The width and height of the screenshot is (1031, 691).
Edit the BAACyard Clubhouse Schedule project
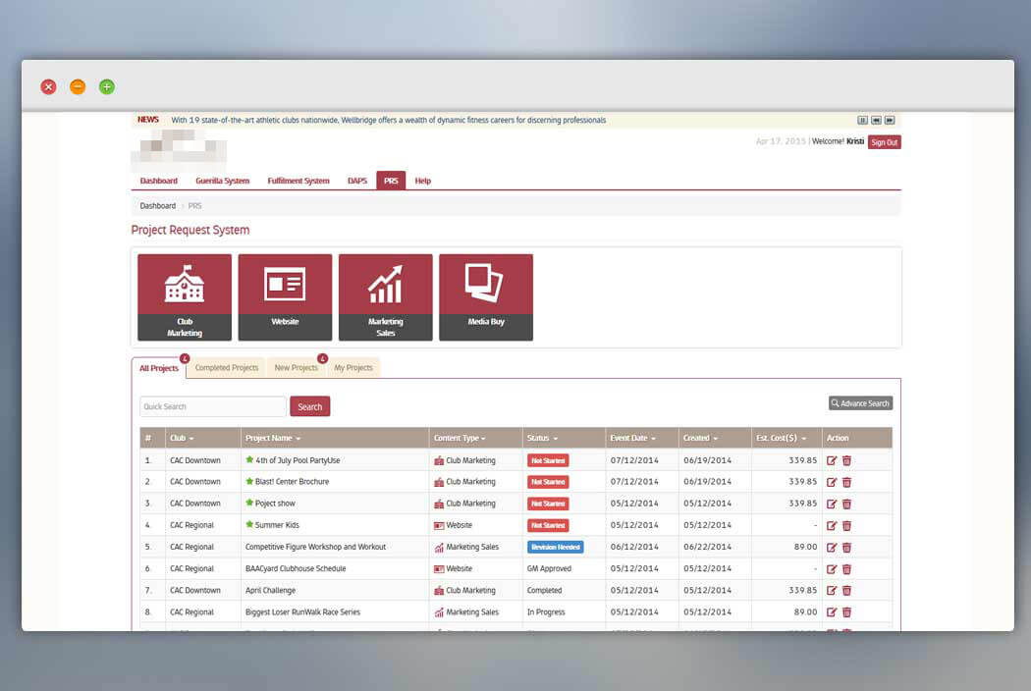point(832,569)
